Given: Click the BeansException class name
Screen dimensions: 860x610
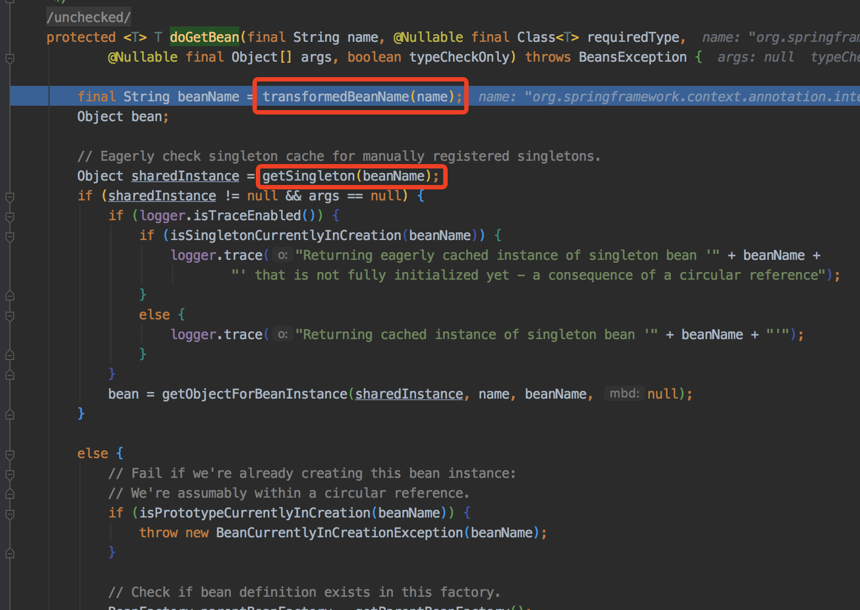Looking at the screenshot, I should pyautogui.click(x=632, y=57).
